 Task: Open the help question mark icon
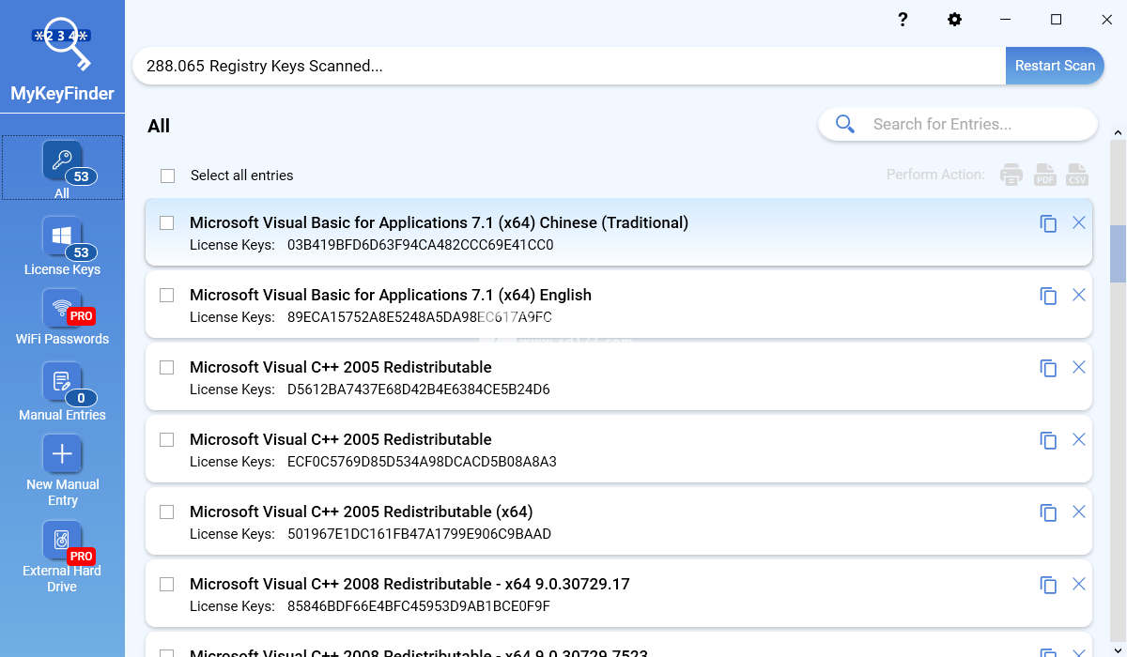click(903, 20)
